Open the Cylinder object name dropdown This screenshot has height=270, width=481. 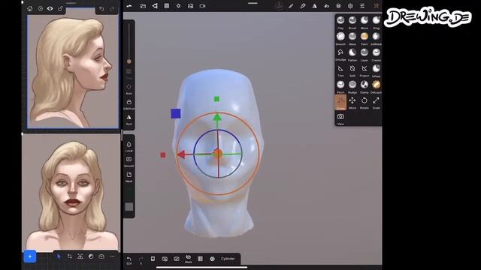(228, 259)
